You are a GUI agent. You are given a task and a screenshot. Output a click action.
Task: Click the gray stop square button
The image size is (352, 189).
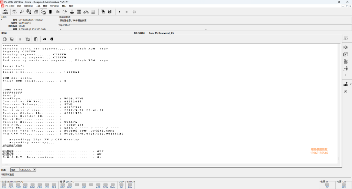(126, 12)
